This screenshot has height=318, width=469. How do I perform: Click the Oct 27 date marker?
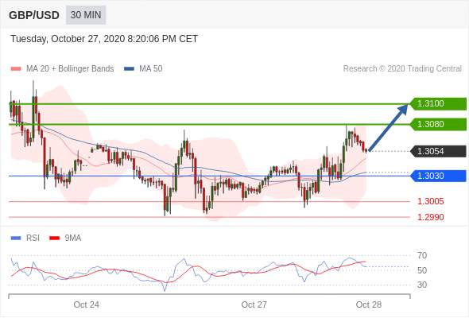(254, 304)
